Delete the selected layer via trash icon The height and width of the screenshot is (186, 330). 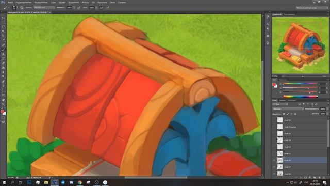coord(324,178)
